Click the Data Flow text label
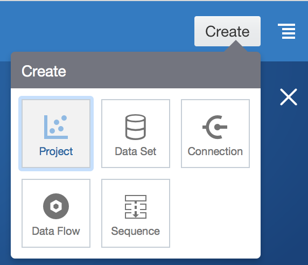308x265 pixels. pos(56,231)
